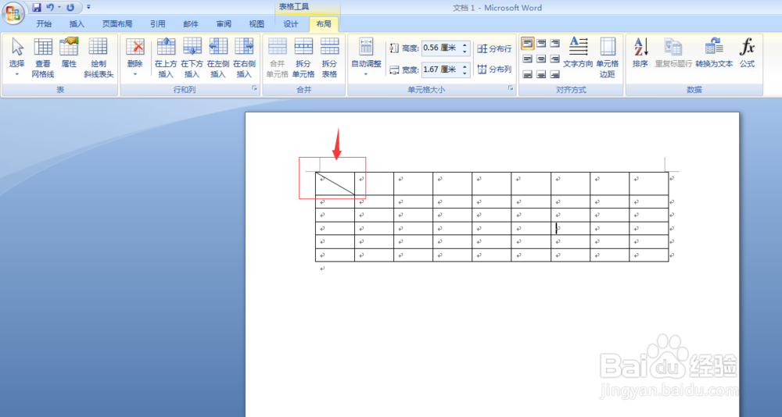Viewport: 782px width, 417px height.
Task: Open the 选择 dropdown in table group
Action: pos(17,58)
